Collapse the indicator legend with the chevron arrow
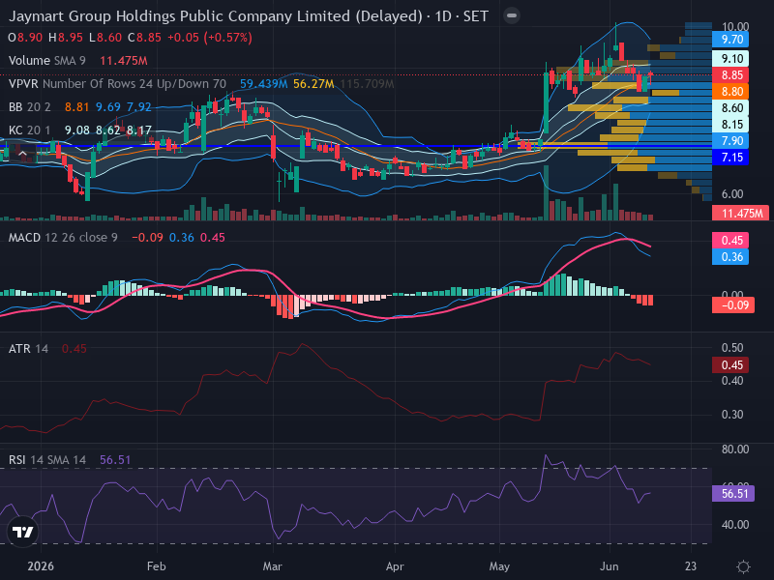Image resolution: width=774 pixels, height=580 pixels. pos(22,154)
